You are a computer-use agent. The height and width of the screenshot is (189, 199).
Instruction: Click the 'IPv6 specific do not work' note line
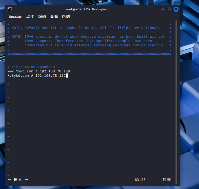89,37
